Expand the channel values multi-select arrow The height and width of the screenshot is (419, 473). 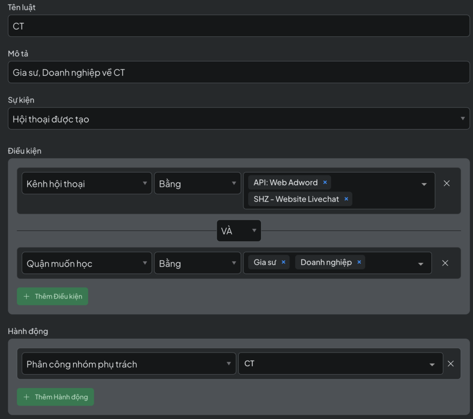coord(424,185)
